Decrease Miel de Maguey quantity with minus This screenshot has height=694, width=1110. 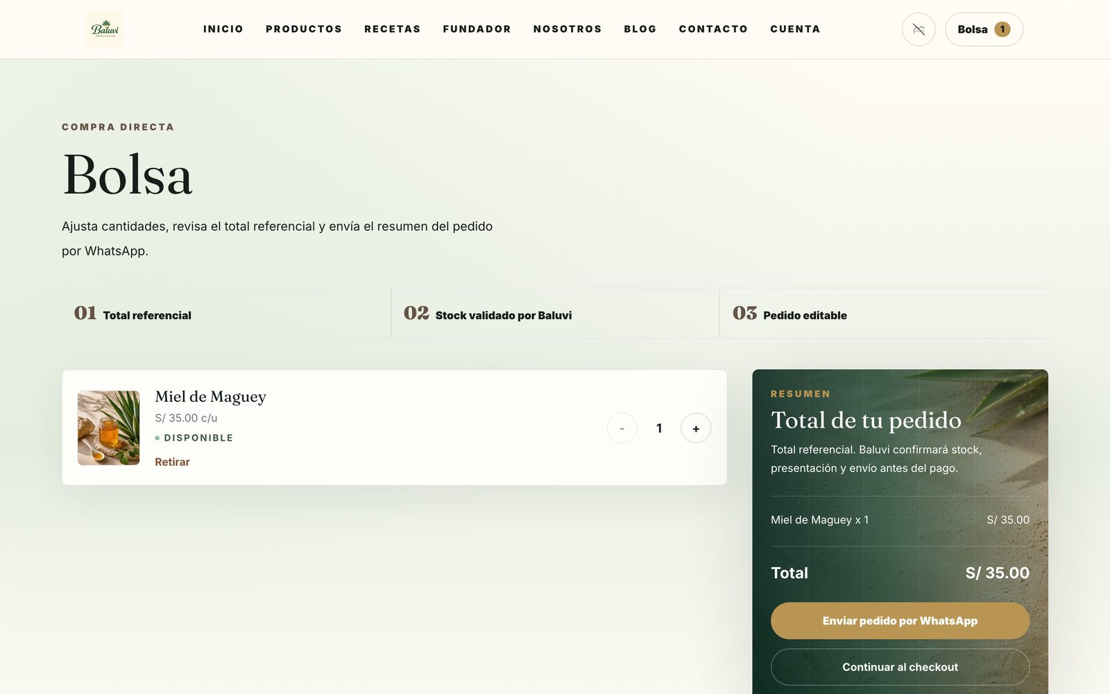point(622,428)
